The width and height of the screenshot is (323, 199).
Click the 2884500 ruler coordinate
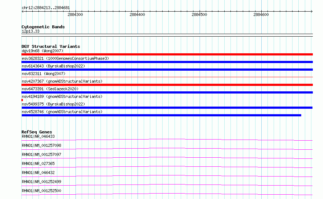click(x=199, y=14)
